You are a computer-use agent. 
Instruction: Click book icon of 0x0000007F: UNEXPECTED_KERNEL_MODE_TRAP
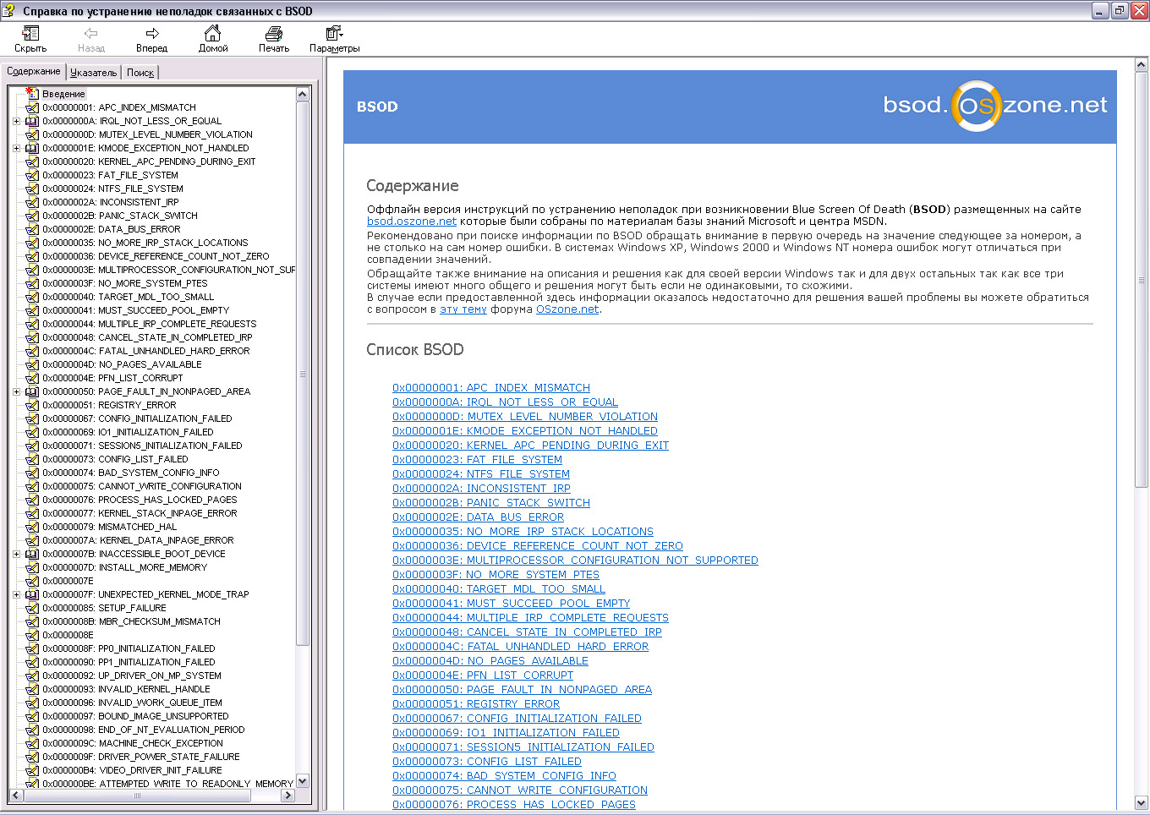point(32,594)
